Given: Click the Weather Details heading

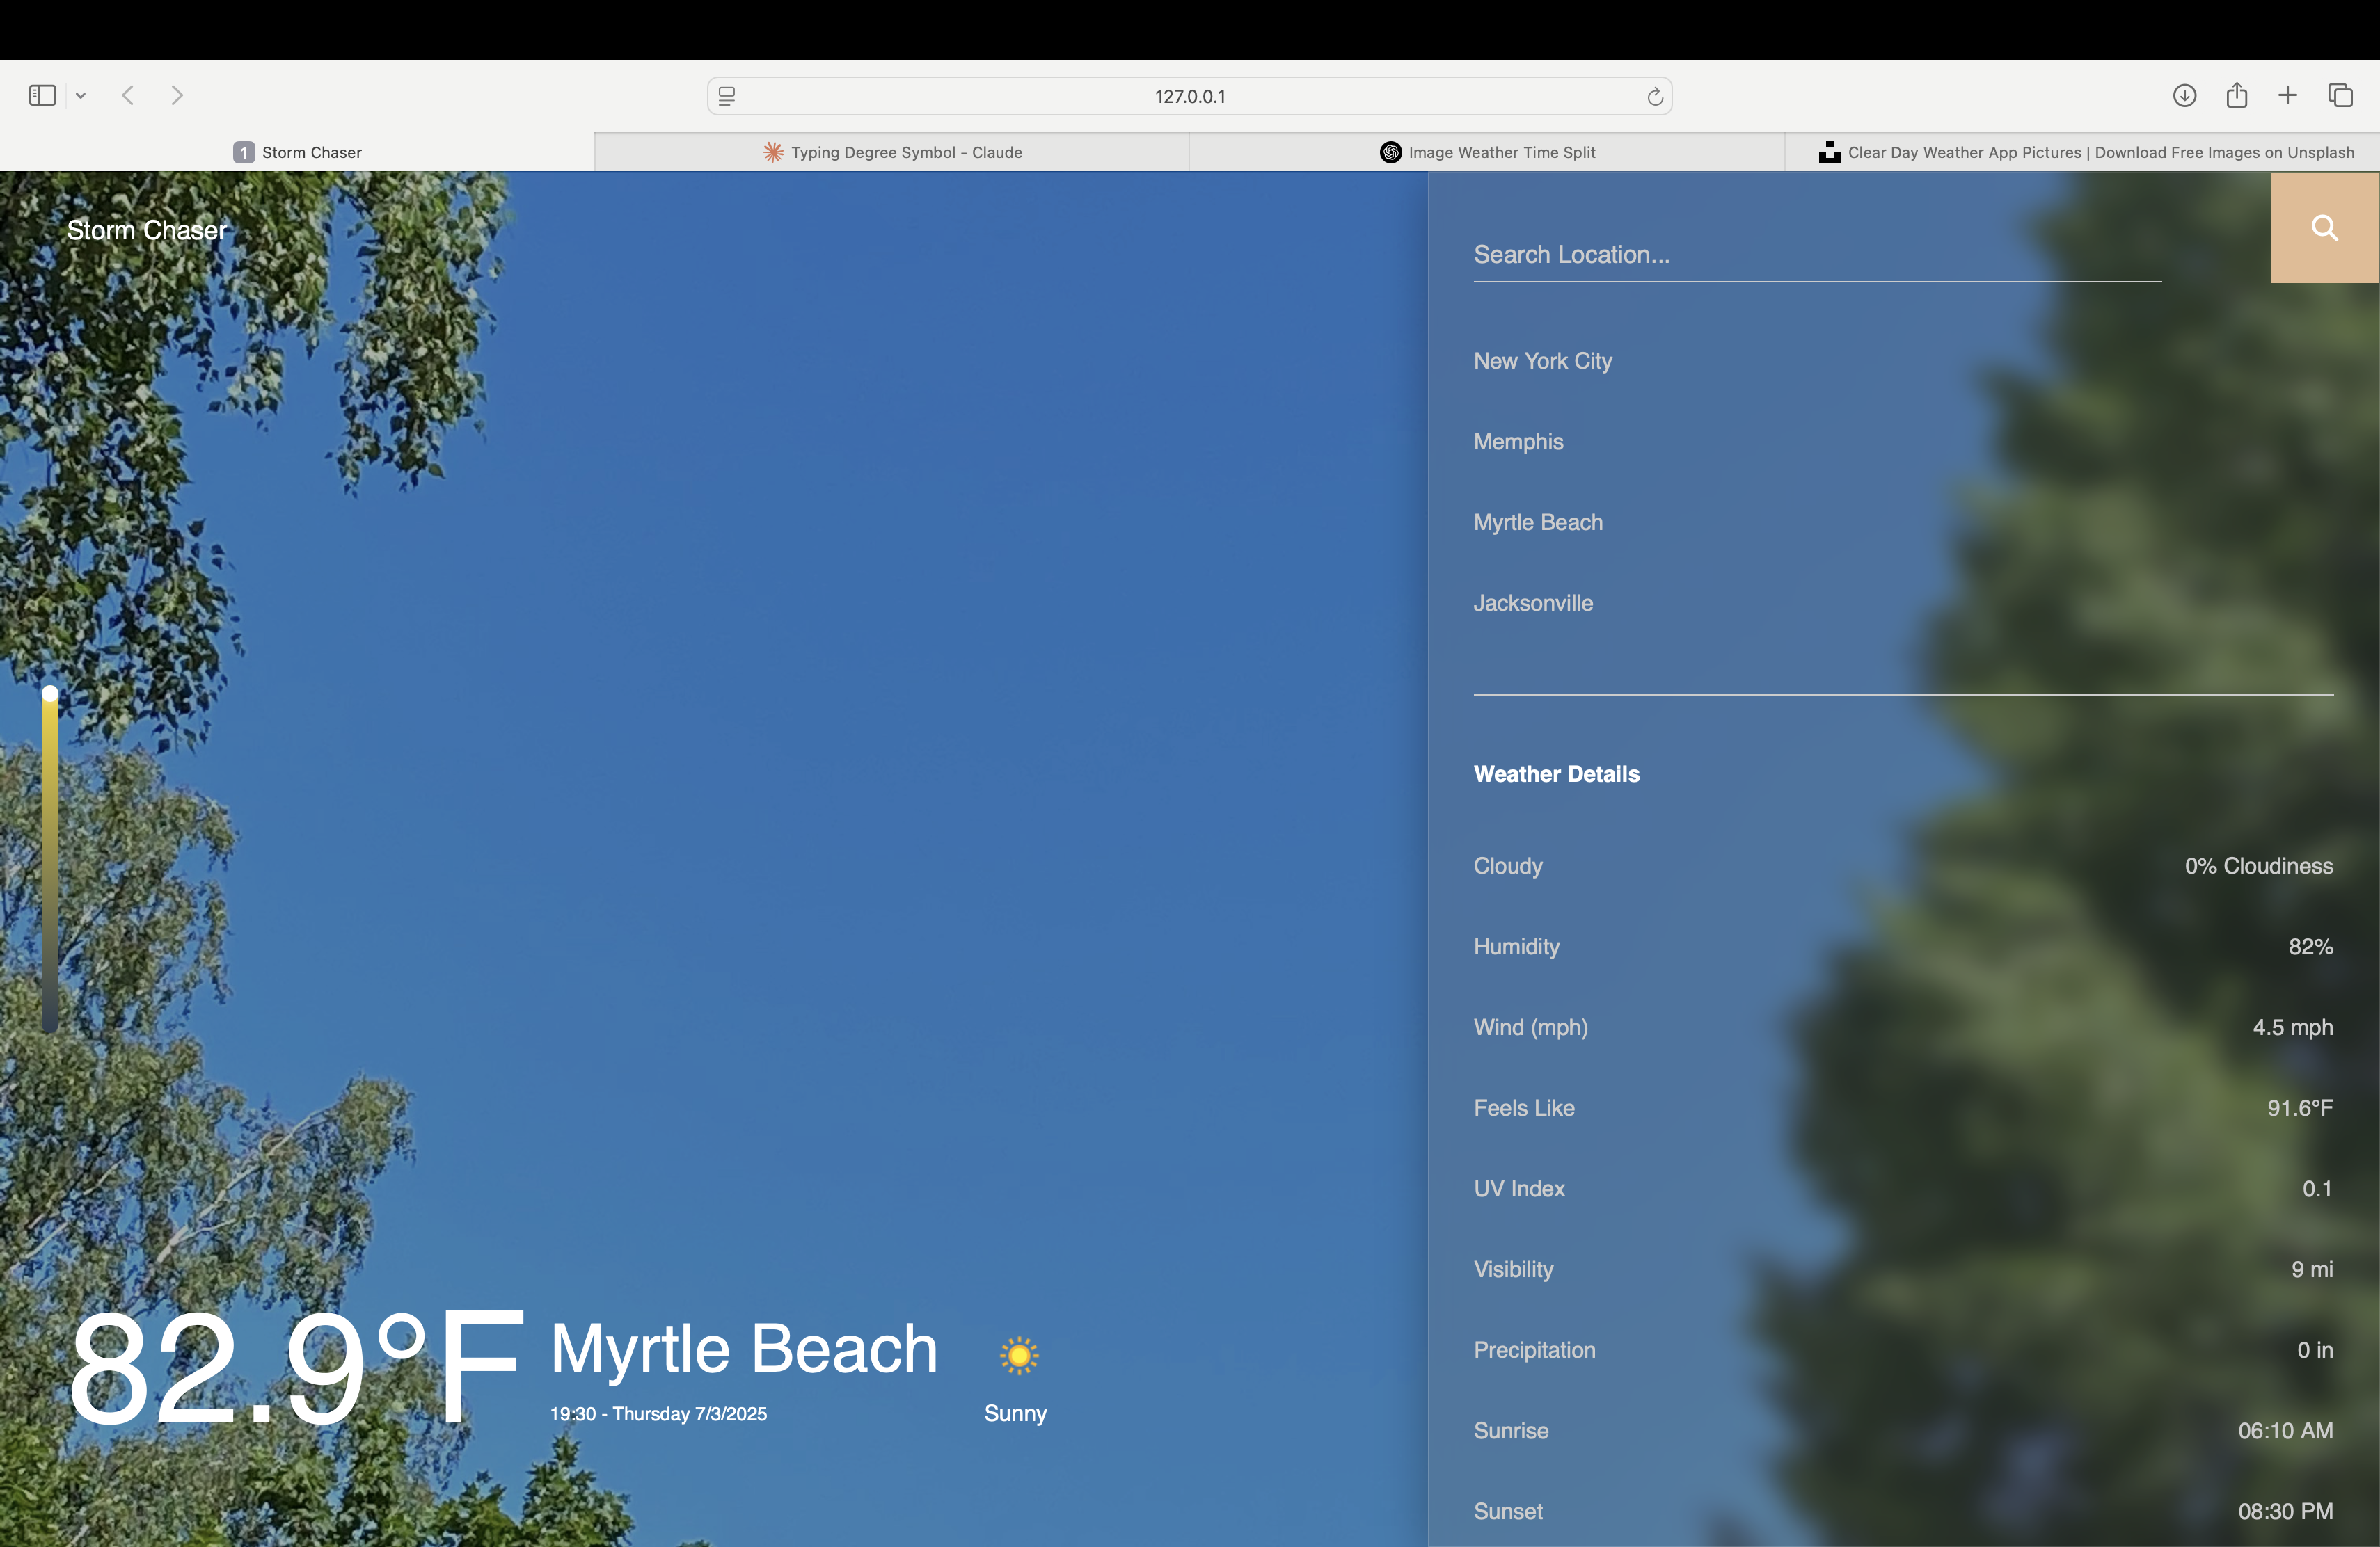Looking at the screenshot, I should click(1556, 773).
